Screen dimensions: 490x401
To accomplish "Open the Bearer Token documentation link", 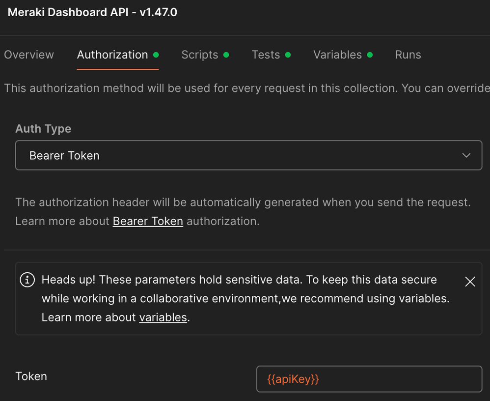I will 147,221.
